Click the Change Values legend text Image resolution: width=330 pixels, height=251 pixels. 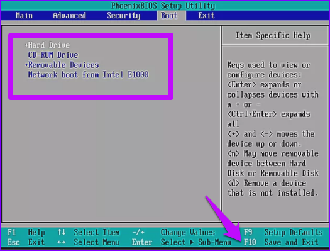point(188,233)
